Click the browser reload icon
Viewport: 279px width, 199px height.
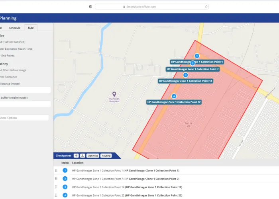click(206, 6)
